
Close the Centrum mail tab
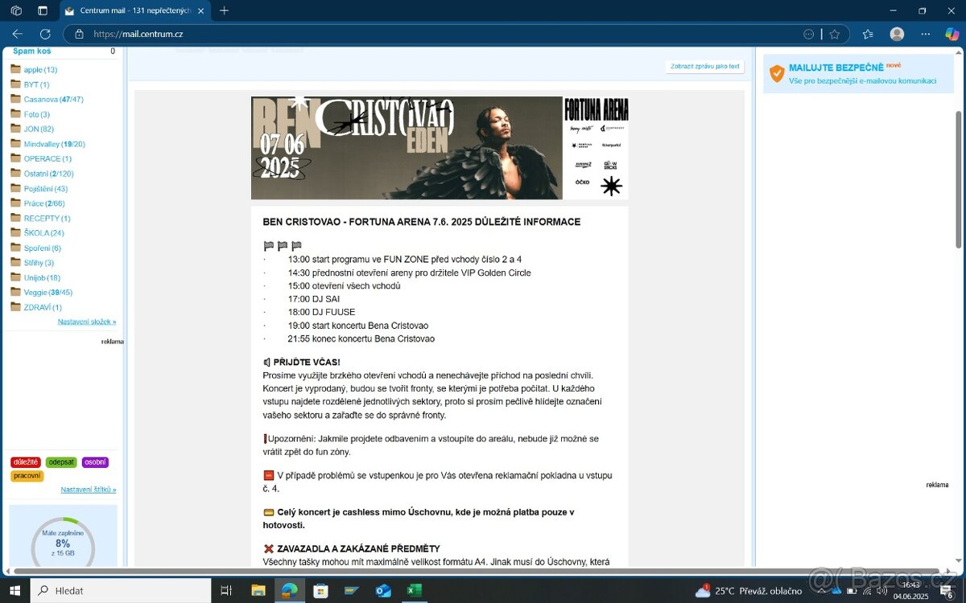200,10
